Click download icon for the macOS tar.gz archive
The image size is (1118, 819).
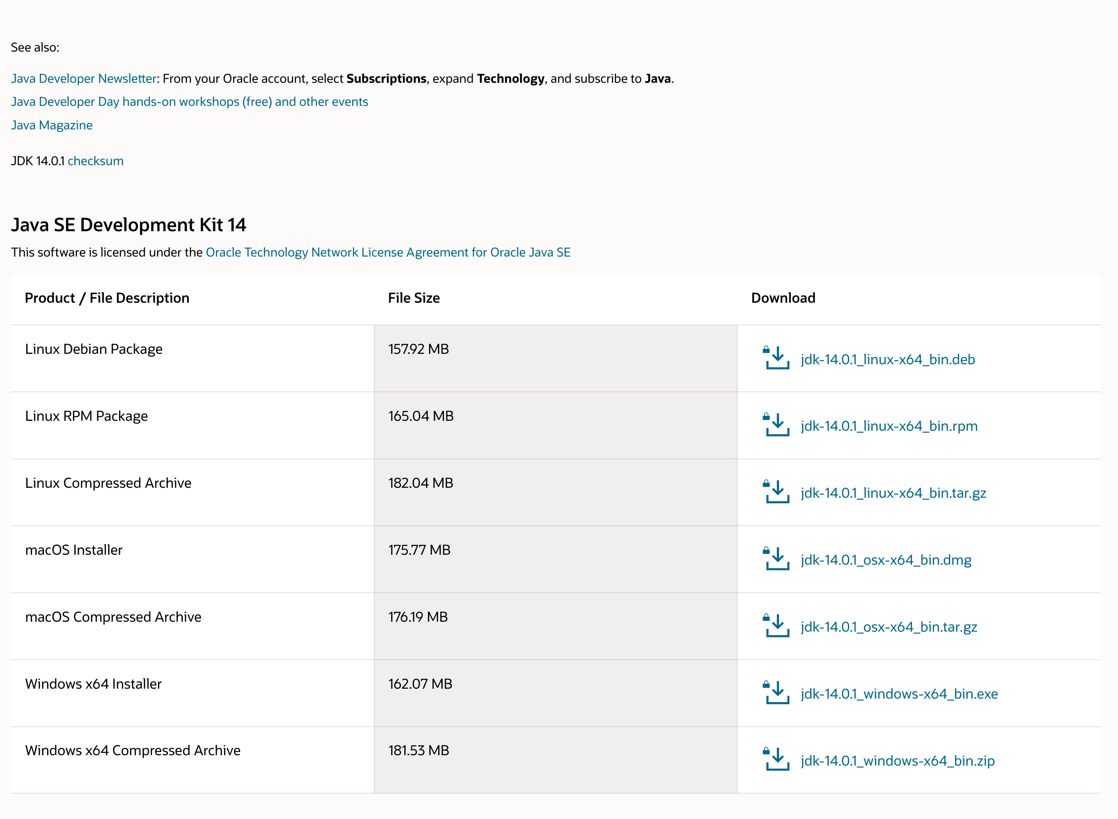pos(776,626)
